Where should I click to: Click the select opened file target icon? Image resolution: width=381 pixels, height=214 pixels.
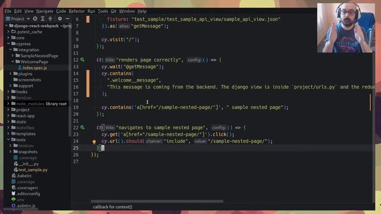pos(35,18)
